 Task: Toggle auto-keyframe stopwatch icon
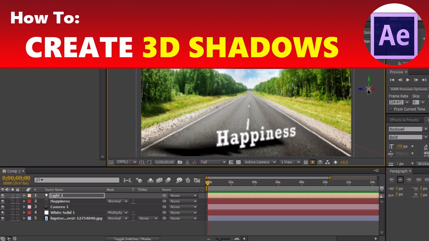pyautogui.click(x=188, y=180)
